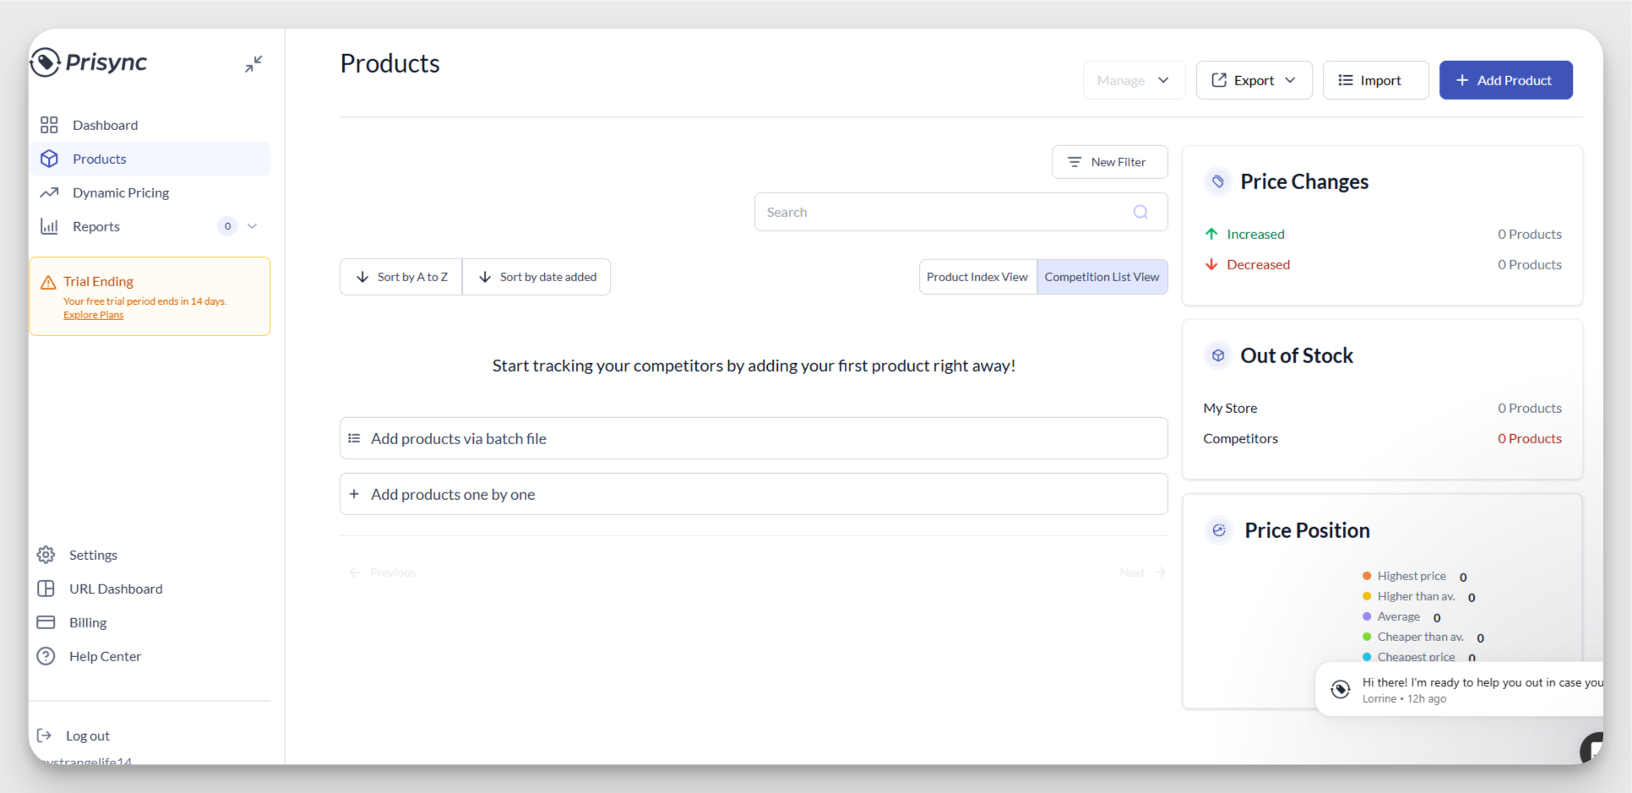Collapse the sidebar with the arrows icon
1632x793 pixels.
(253, 64)
